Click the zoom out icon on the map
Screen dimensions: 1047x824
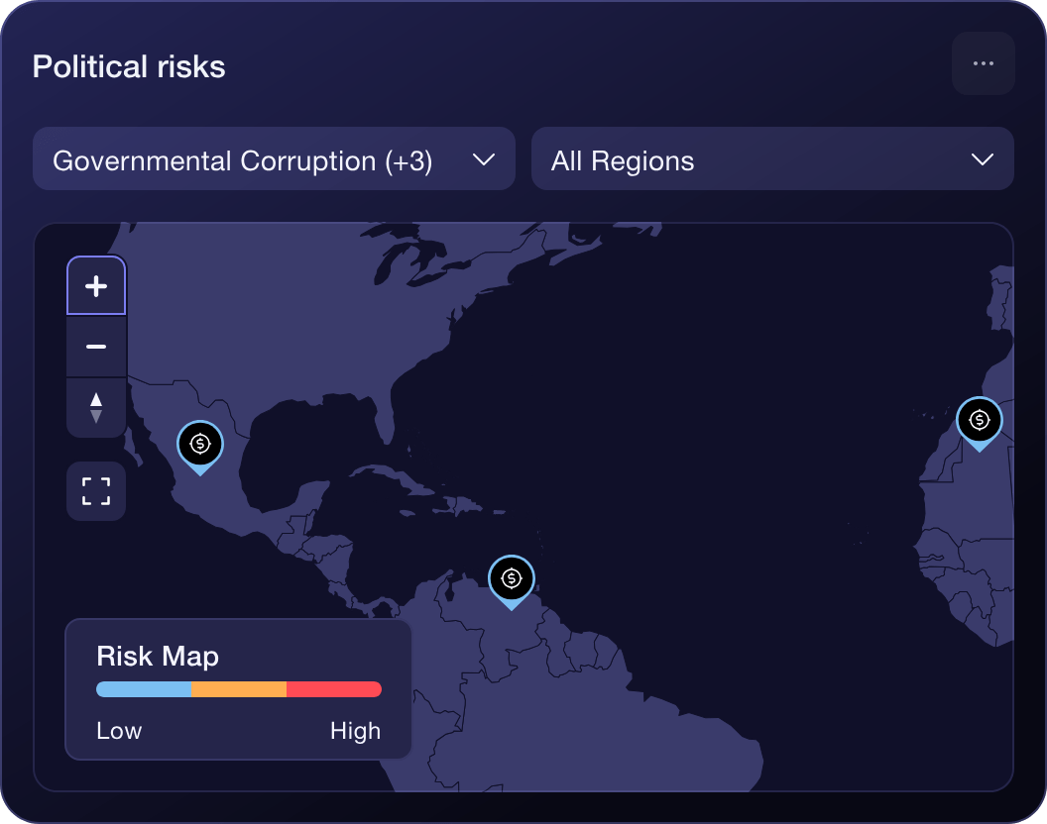click(95, 347)
